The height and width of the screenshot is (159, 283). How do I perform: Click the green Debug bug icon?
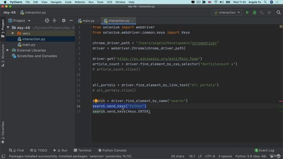click(x=255, y=12)
